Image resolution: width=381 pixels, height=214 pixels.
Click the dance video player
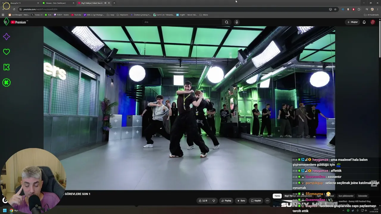189,108
